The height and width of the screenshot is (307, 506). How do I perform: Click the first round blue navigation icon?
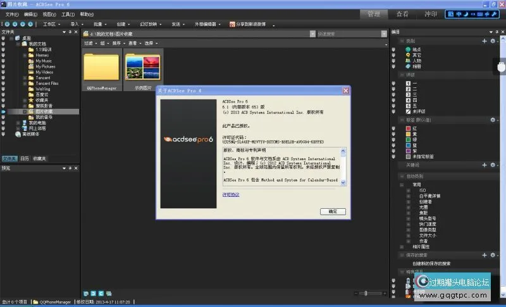tap(7, 24)
